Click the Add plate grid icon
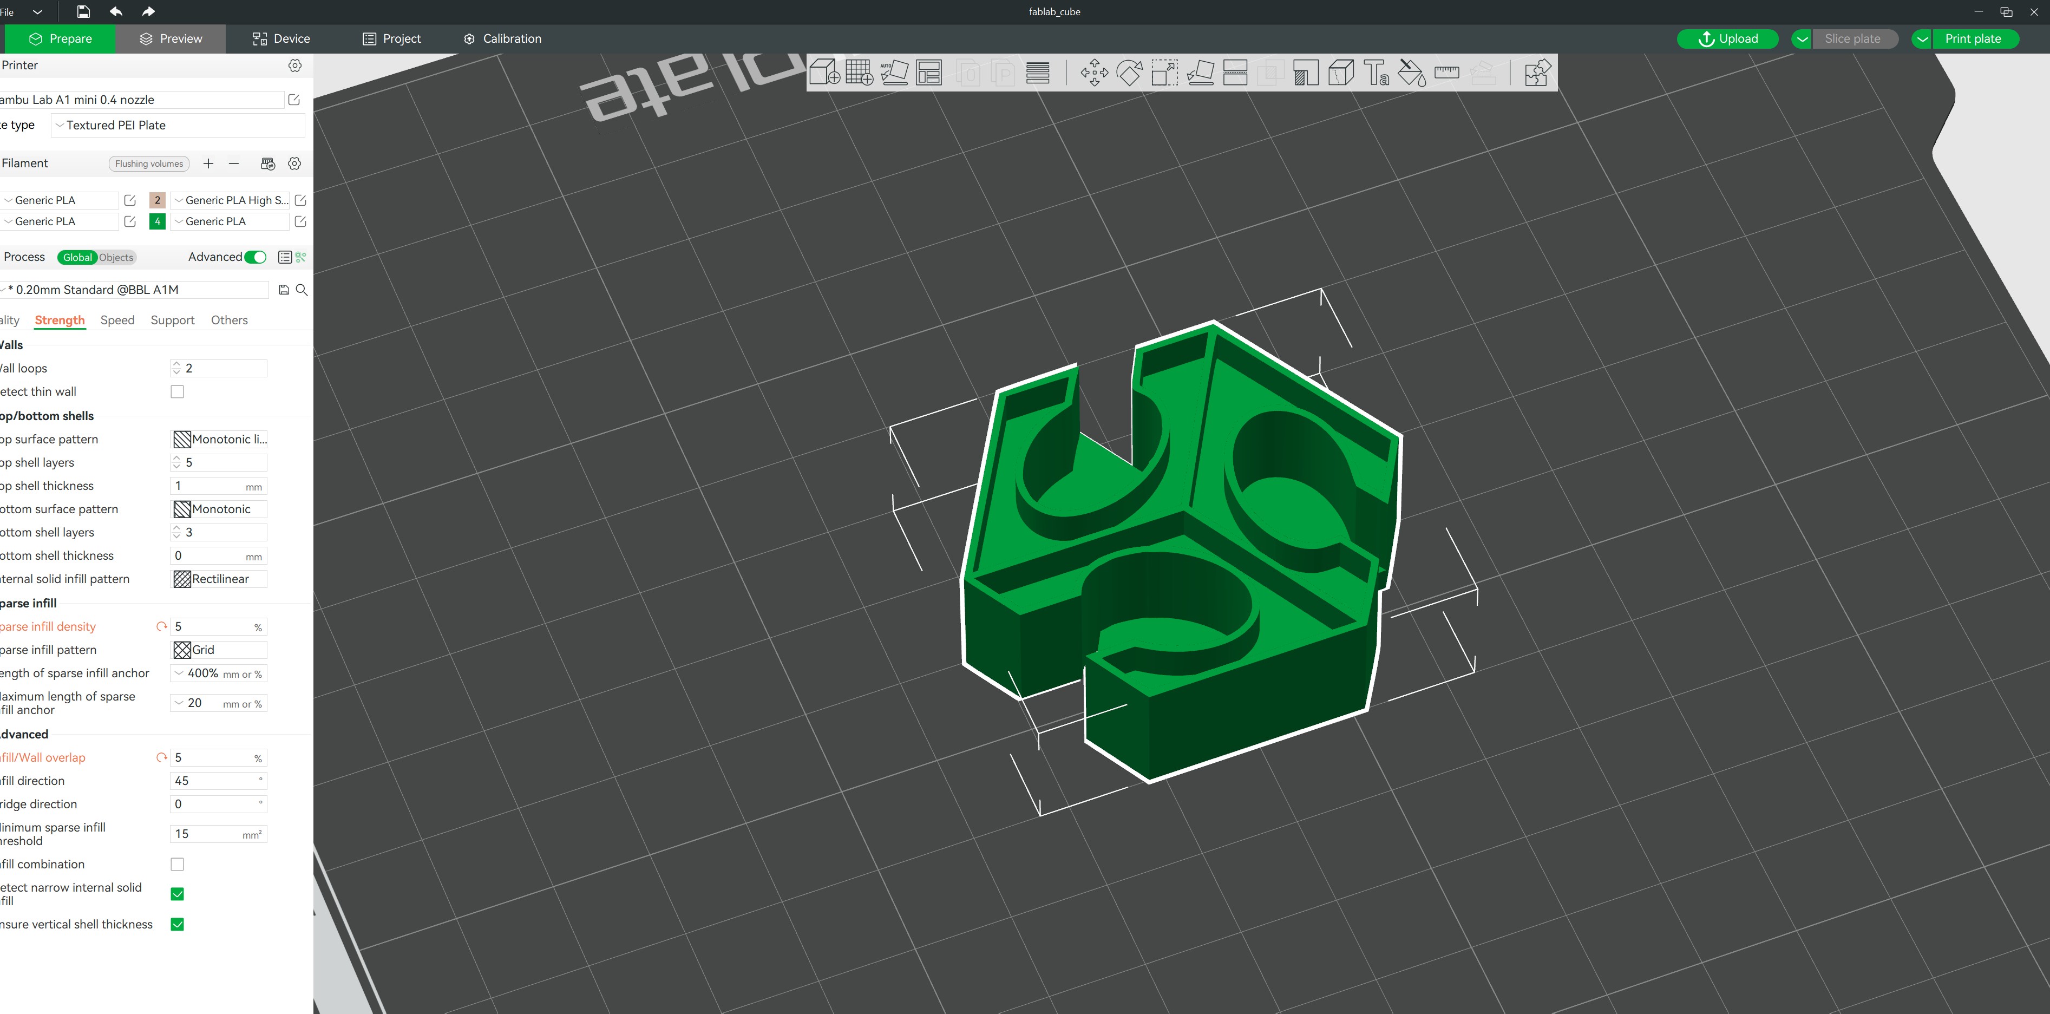2050x1014 pixels. pos(860,73)
